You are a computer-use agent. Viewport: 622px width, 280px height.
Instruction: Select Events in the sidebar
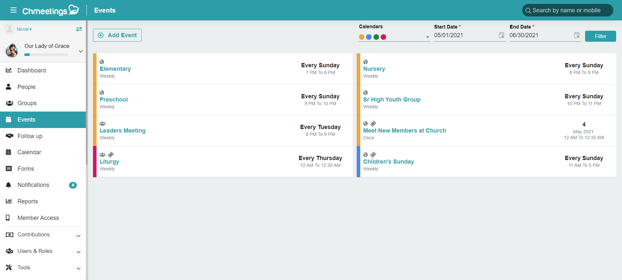click(x=43, y=120)
